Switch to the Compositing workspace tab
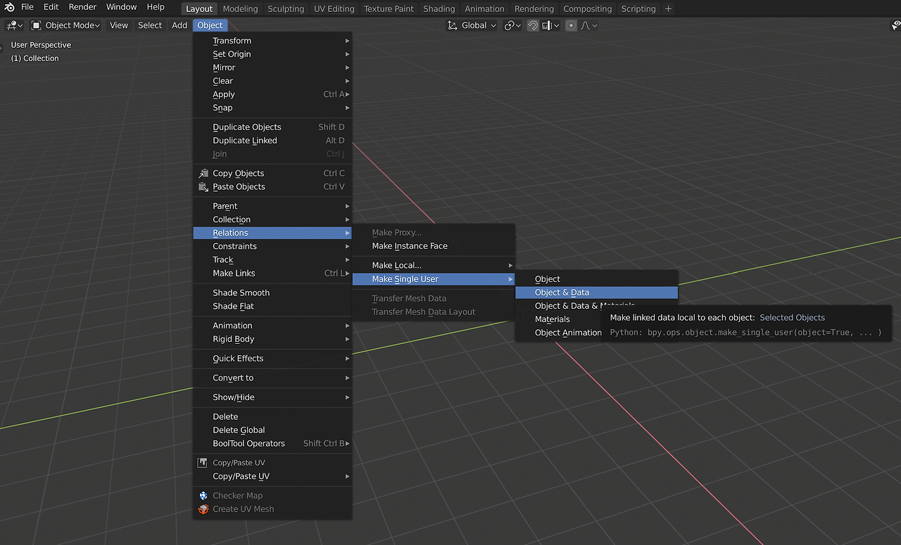The width and height of the screenshot is (901, 545). (x=588, y=8)
